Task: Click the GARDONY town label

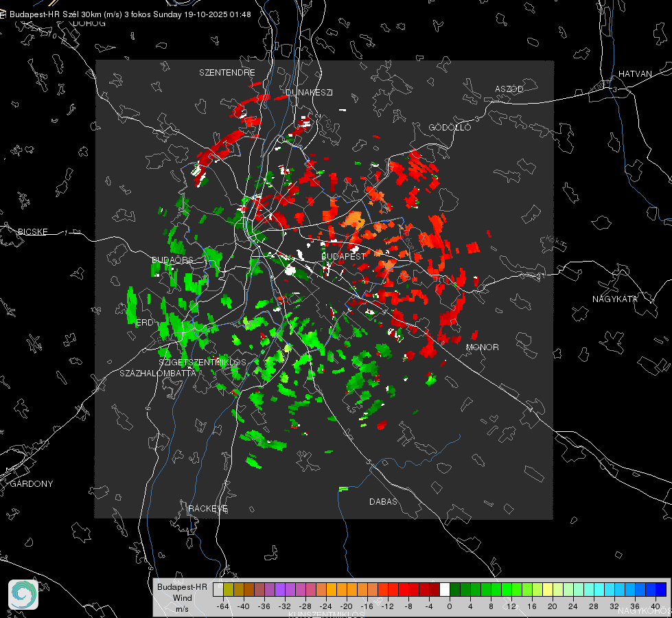Action: click(x=32, y=484)
